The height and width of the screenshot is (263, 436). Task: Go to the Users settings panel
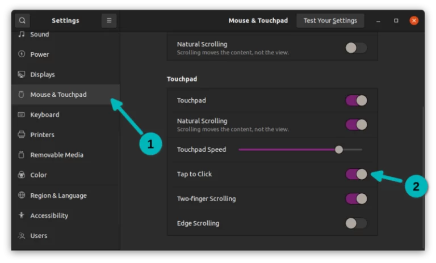pos(39,236)
